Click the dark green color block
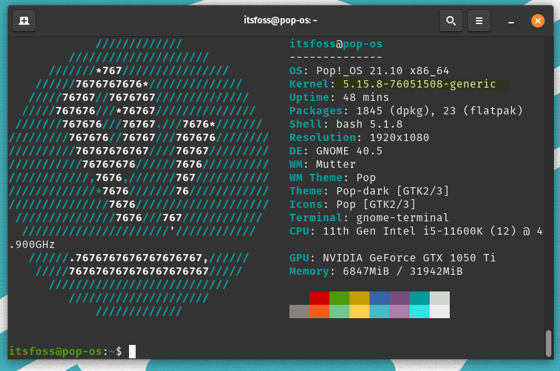This screenshot has height=371, width=560. coord(339,298)
